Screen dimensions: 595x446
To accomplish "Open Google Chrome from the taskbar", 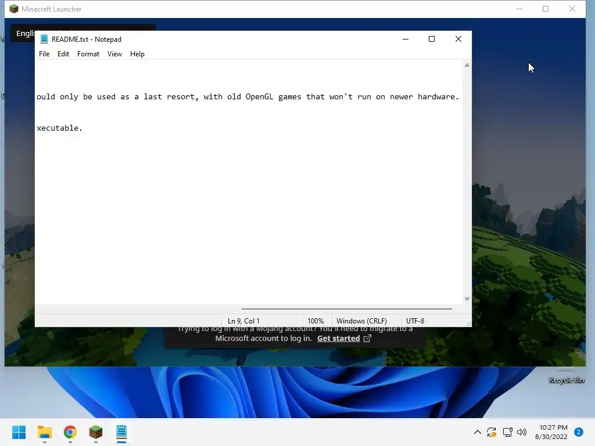I will pyautogui.click(x=70, y=432).
